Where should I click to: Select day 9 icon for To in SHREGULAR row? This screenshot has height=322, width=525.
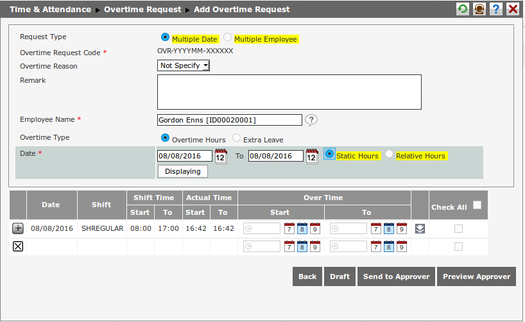click(x=401, y=228)
